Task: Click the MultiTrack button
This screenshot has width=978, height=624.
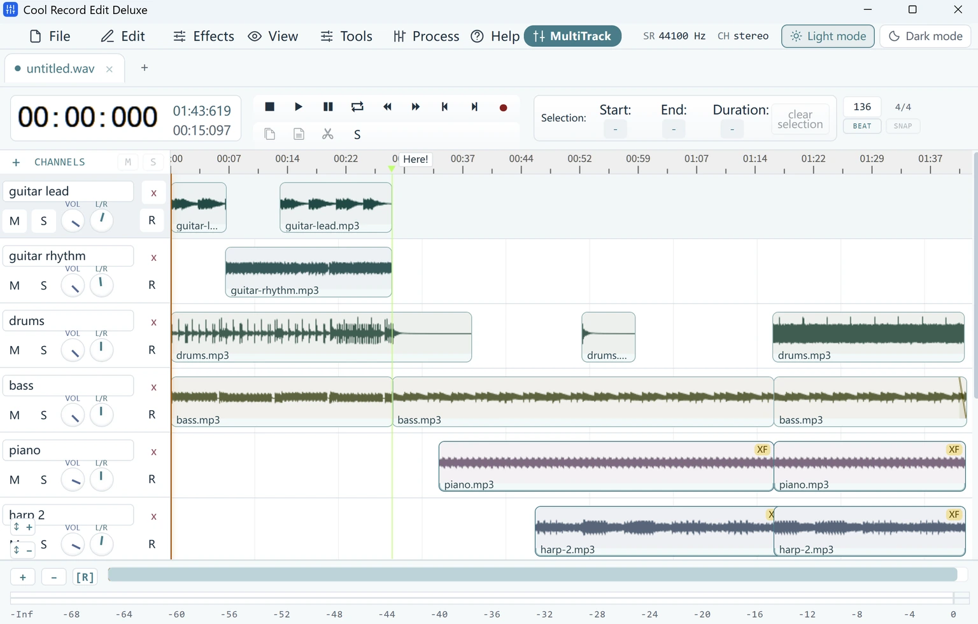Action: click(x=572, y=36)
